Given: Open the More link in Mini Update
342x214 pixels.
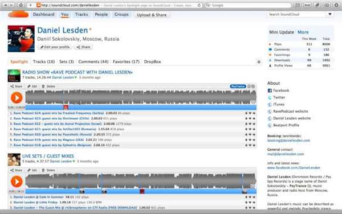Looking at the screenshot, I should (303, 32).
